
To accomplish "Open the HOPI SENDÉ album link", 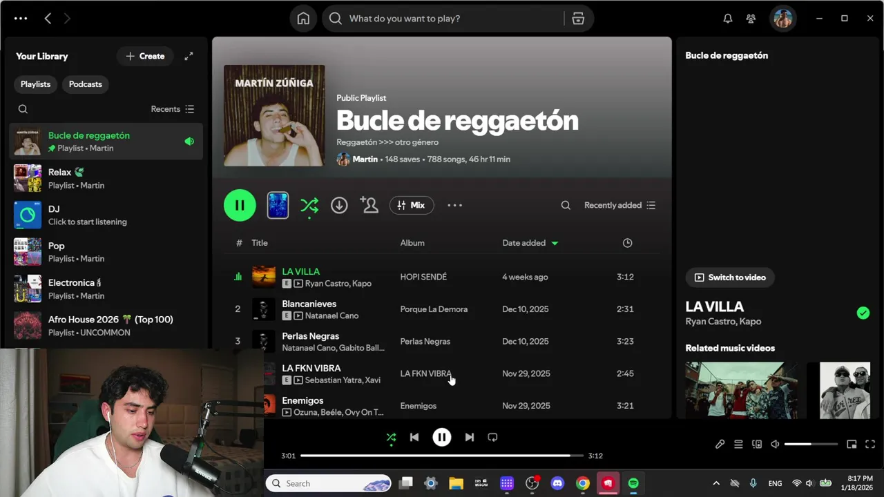I will coord(423,277).
